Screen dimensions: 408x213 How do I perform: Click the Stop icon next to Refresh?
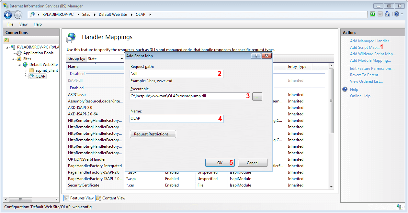click(380, 14)
